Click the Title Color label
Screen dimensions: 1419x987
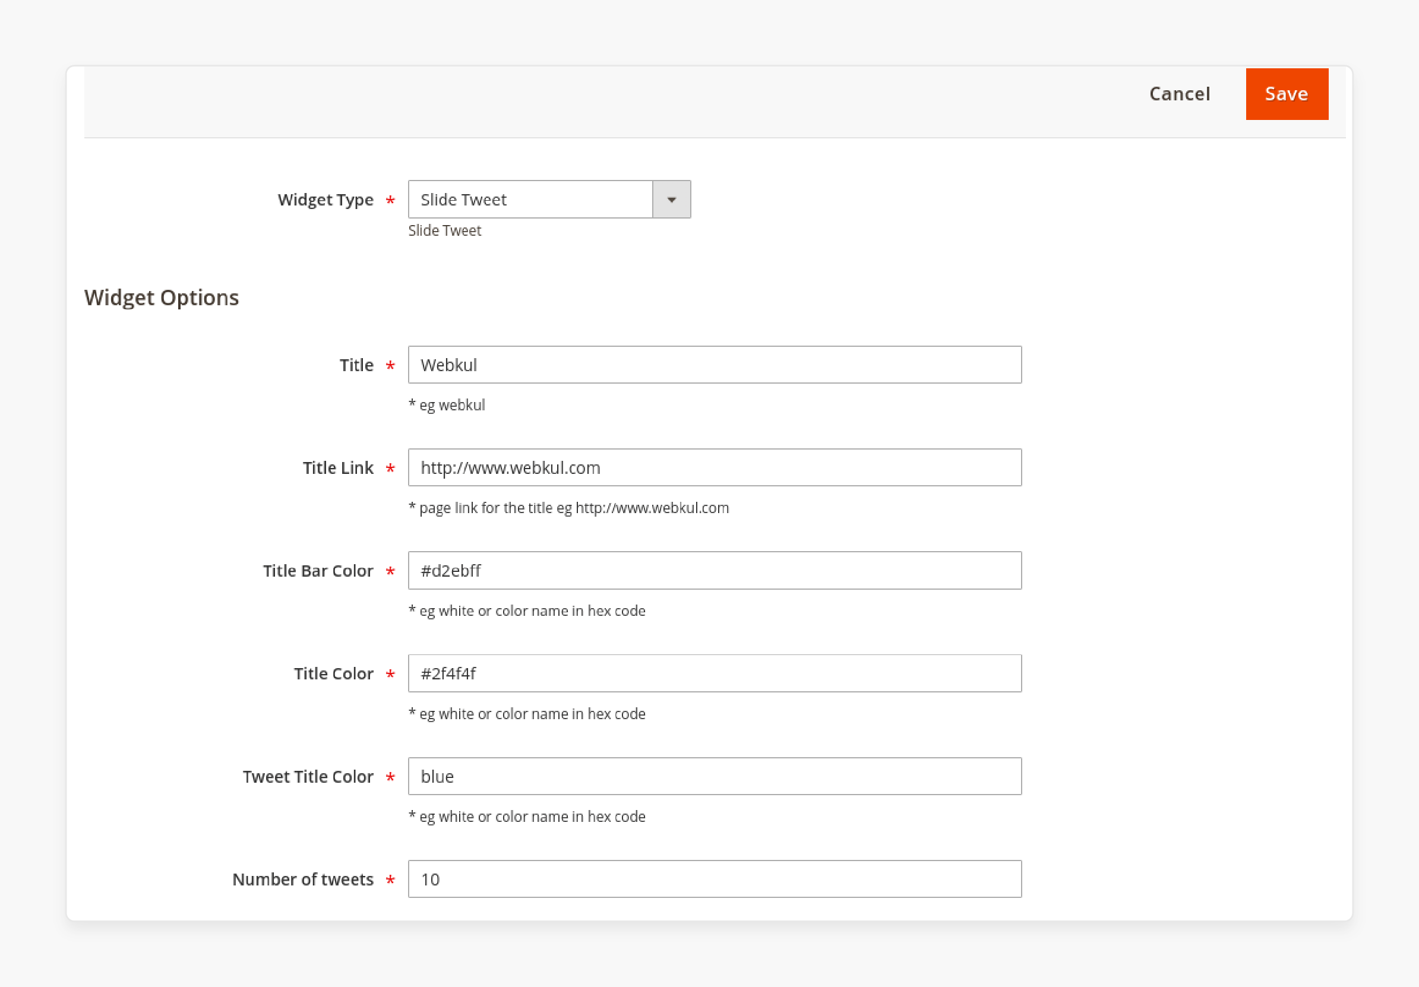[334, 673]
